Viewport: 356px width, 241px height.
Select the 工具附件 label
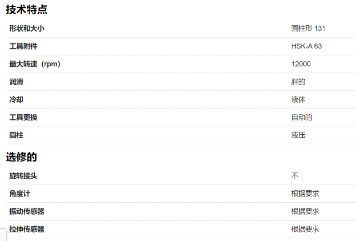pyautogui.click(x=23, y=46)
